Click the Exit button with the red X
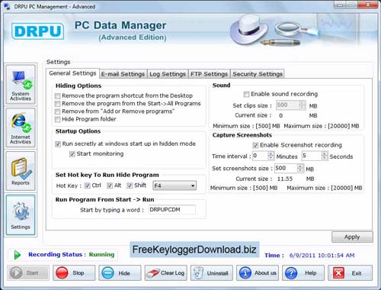Screen dimensions: 381x290 coord(350,273)
